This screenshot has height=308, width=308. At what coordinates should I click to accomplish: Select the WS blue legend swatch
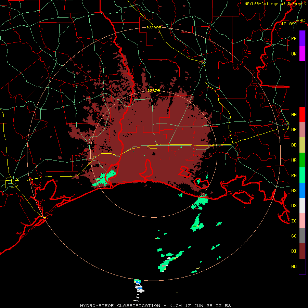coord(302,190)
